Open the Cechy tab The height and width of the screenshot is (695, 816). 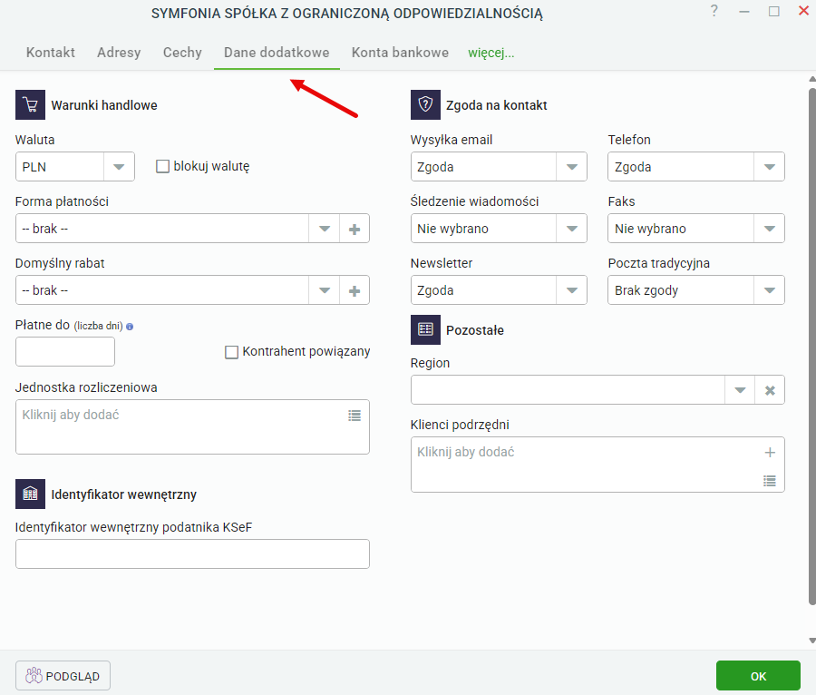click(x=182, y=53)
